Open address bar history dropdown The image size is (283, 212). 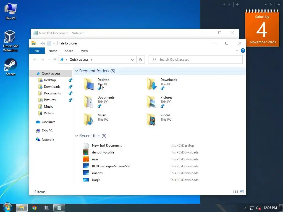click(x=132, y=60)
